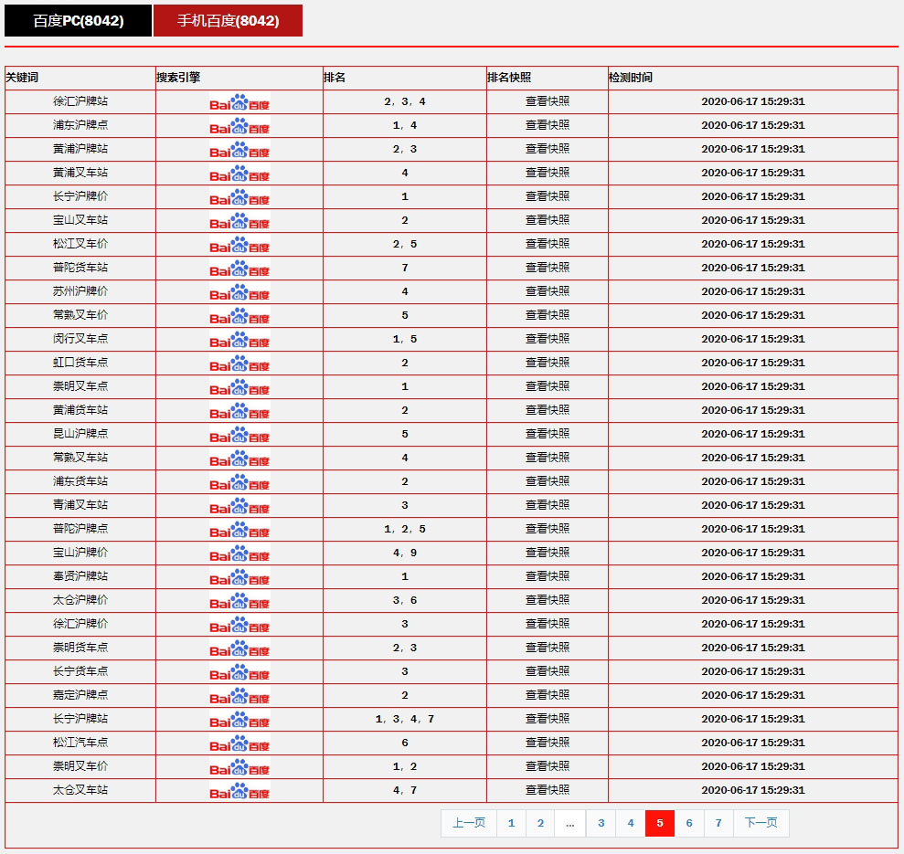Open 查看快照 for 松江叉车价
This screenshot has height=854, width=904.
coord(547,244)
